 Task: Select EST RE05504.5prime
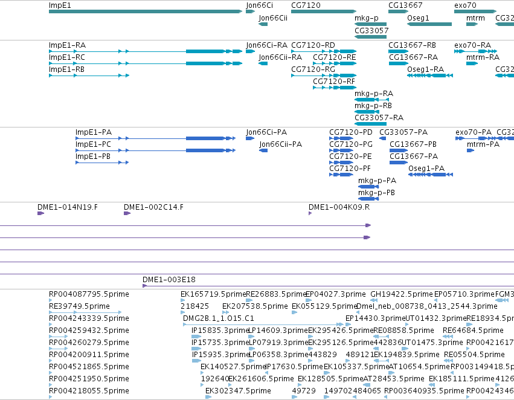click(x=449, y=361)
